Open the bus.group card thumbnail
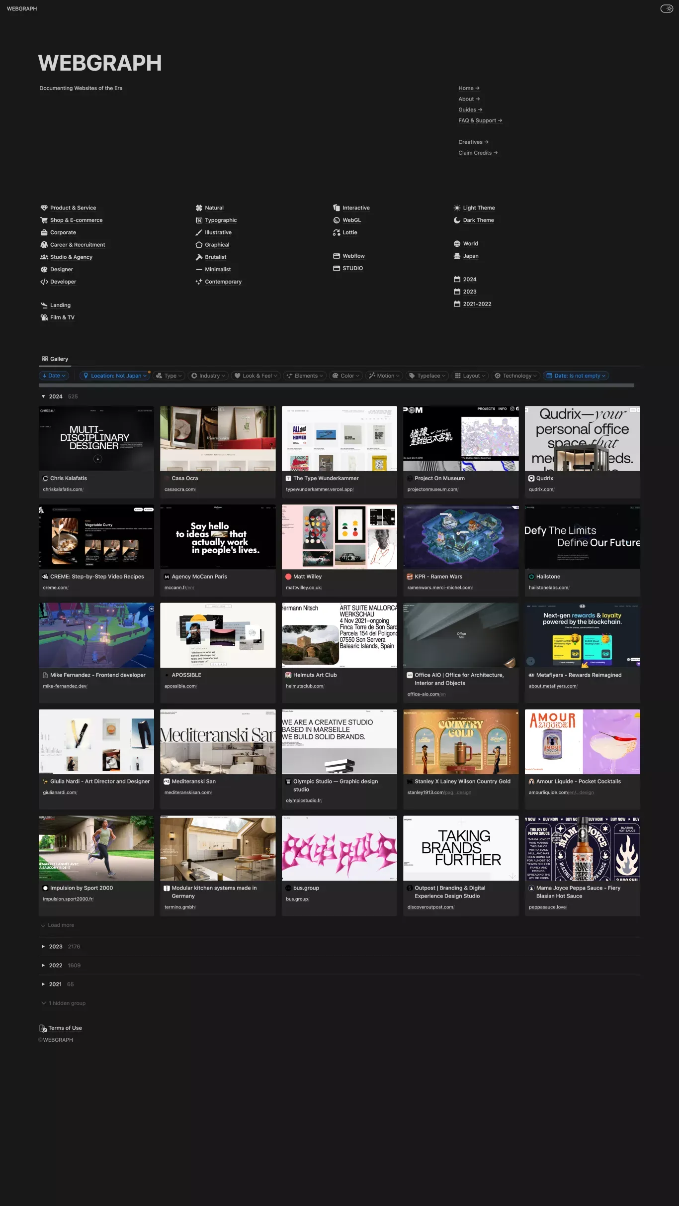Image resolution: width=679 pixels, height=1206 pixels. point(339,848)
